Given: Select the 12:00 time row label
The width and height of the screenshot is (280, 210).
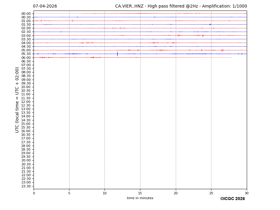Looking at the screenshot, I should tap(26, 102).
